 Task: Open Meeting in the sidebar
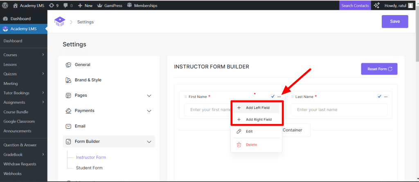pos(11,83)
